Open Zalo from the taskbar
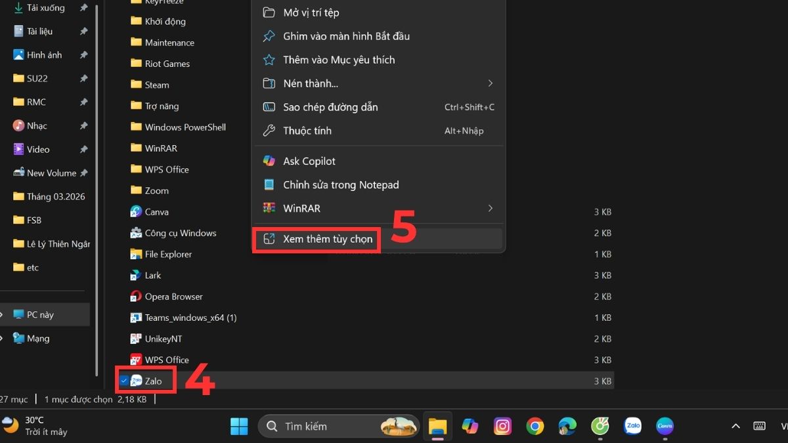Screen dimensions: 788x443 pyautogui.click(x=632, y=426)
